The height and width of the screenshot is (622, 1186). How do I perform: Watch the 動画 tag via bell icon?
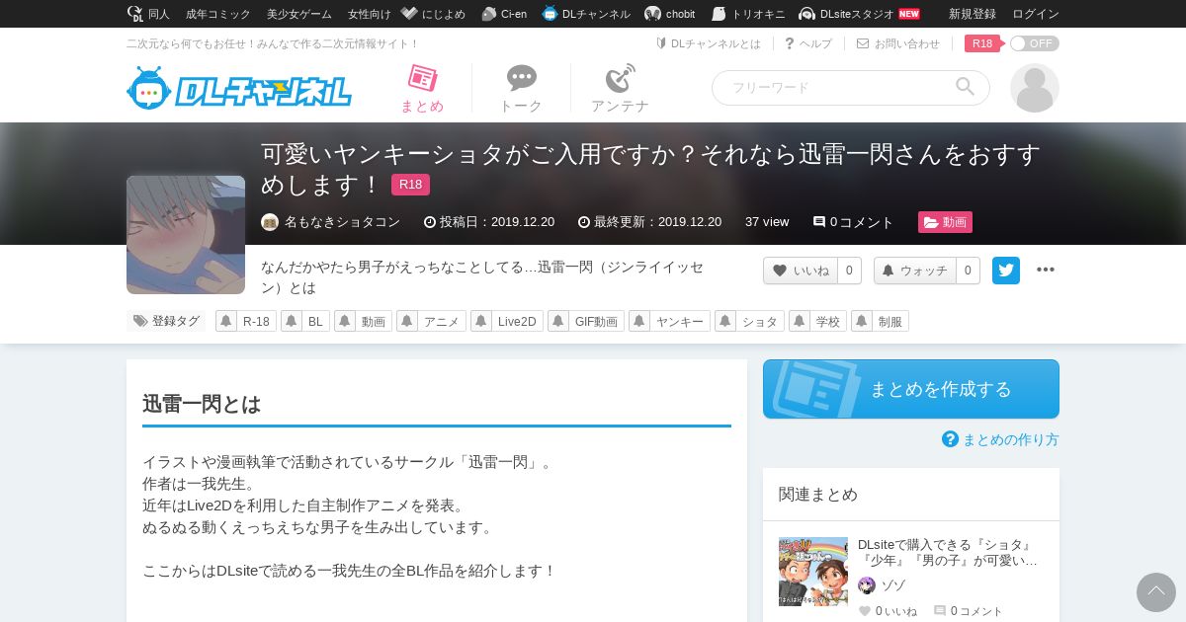tap(345, 321)
